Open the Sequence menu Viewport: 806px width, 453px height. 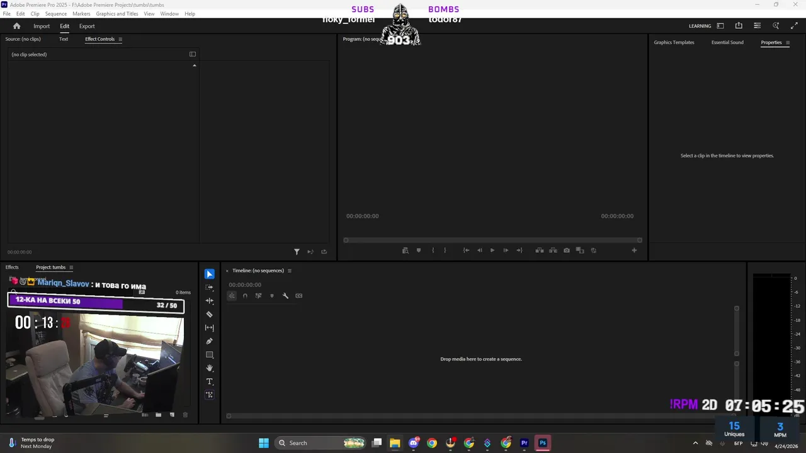(x=56, y=14)
